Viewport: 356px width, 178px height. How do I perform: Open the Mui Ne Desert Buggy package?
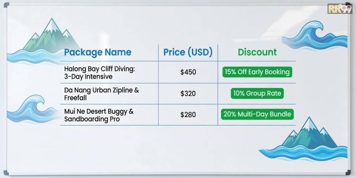coord(99,115)
